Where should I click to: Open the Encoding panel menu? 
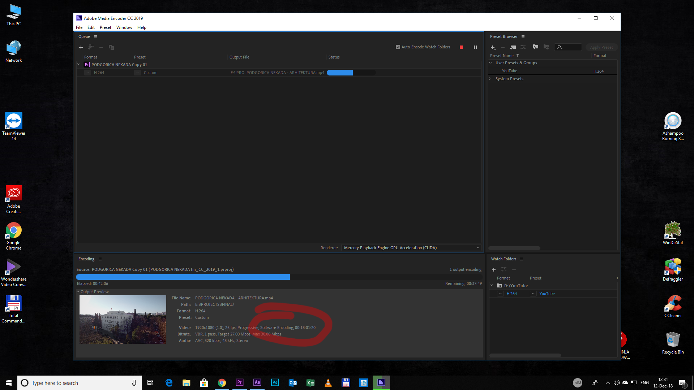100,259
